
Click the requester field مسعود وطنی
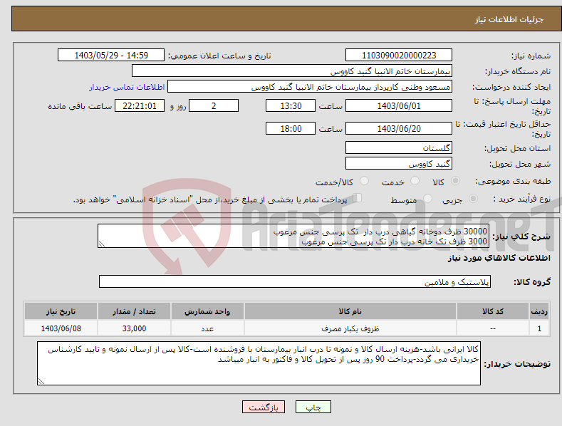tap(310, 87)
